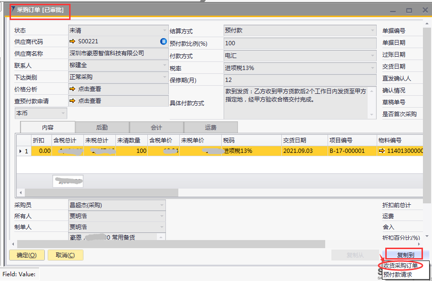Viewport: 432px width, 281px height.
Task: Open the 税率 dropdown showing 进项税13%
Action: [372, 68]
